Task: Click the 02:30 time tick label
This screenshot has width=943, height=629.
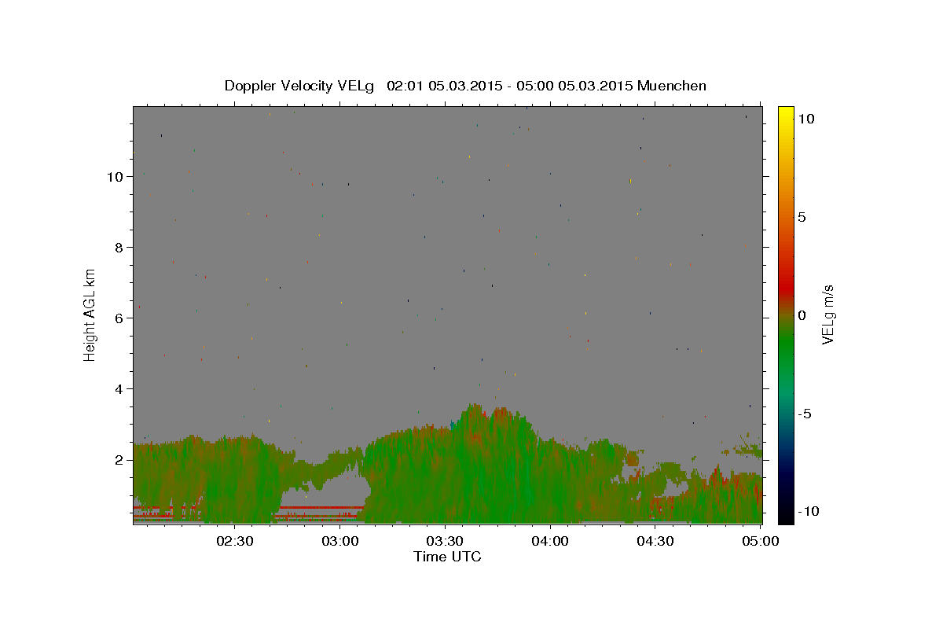Action: click(236, 541)
